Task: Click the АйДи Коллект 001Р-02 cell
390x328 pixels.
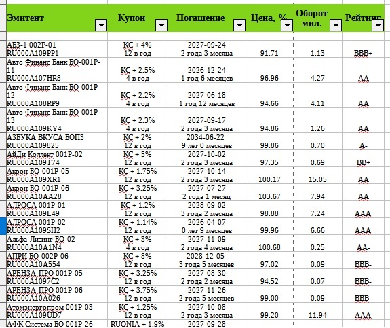Action: (x=57, y=158)
